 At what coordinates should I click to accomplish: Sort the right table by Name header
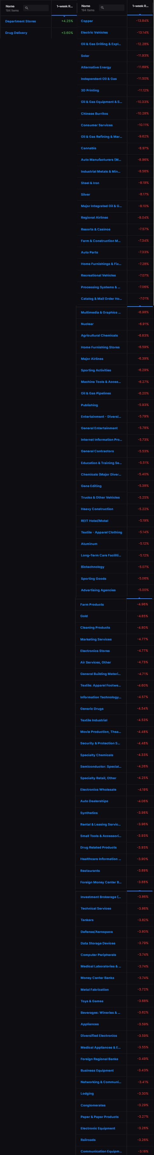point(86,6)
